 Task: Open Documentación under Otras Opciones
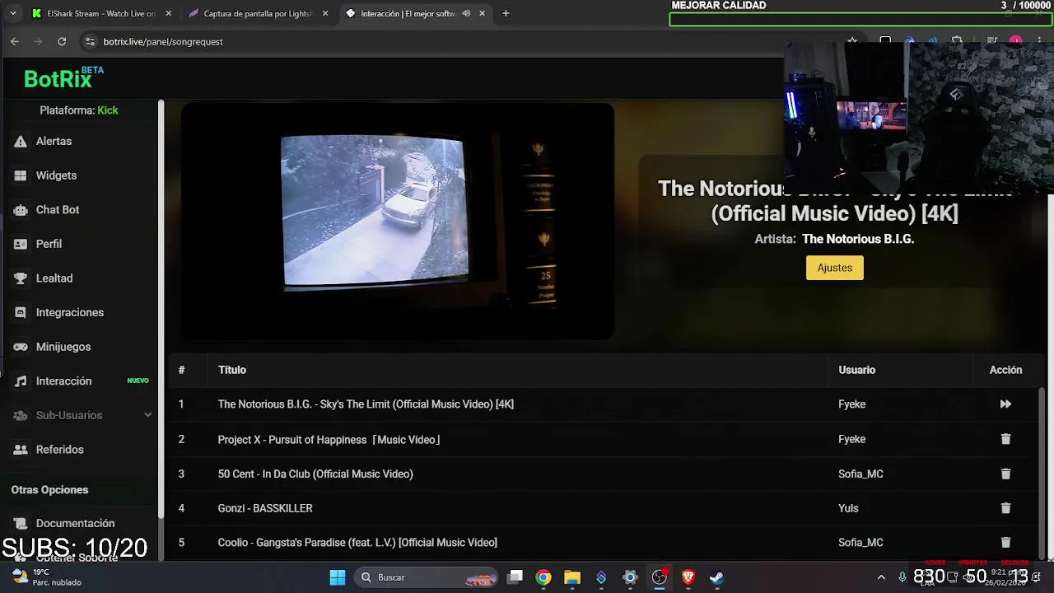tap(75, 523)
